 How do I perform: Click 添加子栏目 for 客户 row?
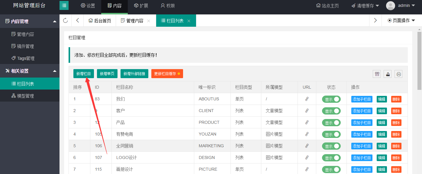coord(362,111)
